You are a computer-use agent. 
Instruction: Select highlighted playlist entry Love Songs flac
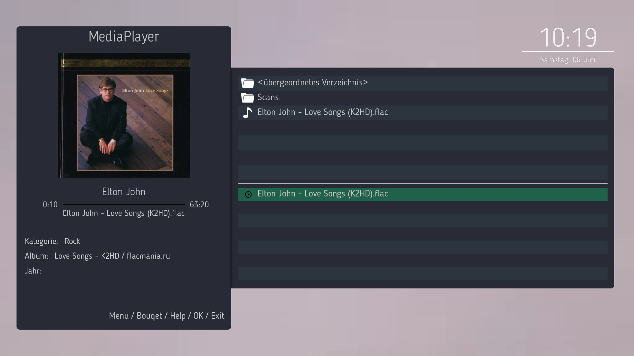[x=322, y=194]
